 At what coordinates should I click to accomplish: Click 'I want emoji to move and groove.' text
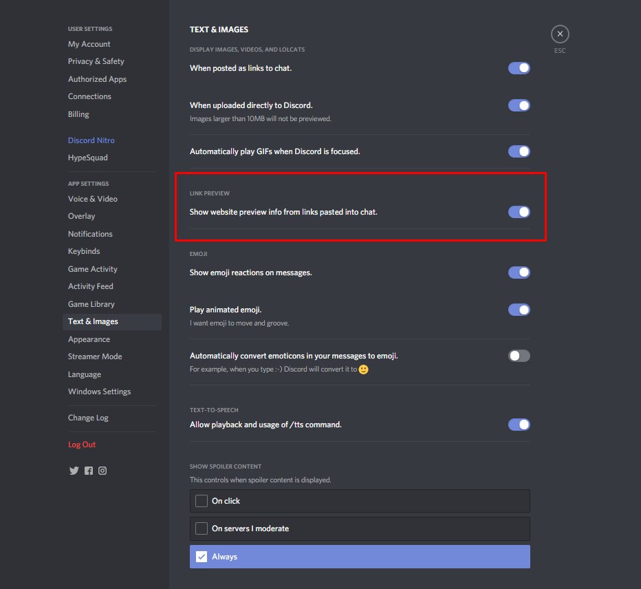[x=239, y=323]
